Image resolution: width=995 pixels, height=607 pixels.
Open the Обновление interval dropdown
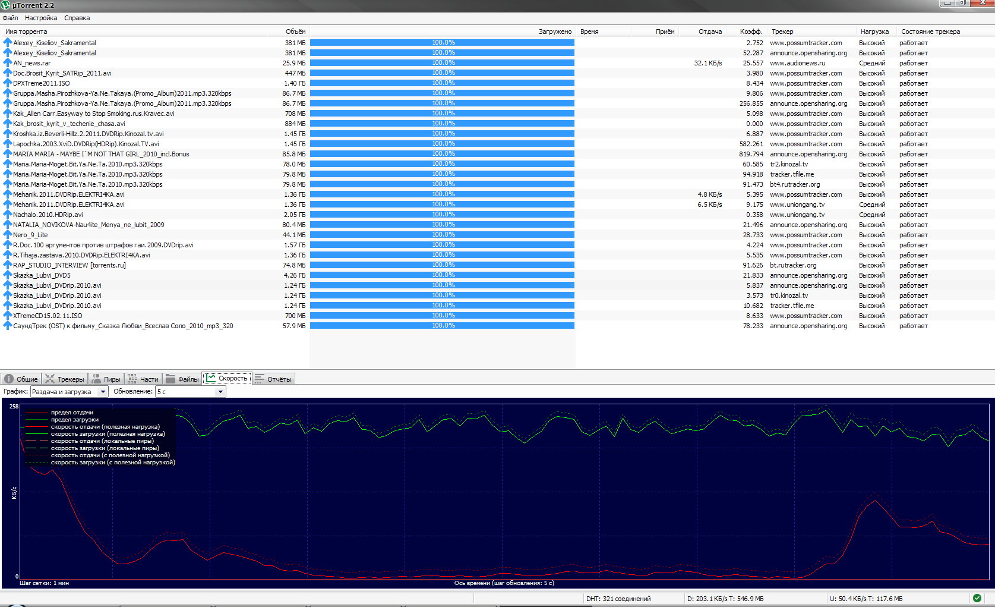(191, 392)
